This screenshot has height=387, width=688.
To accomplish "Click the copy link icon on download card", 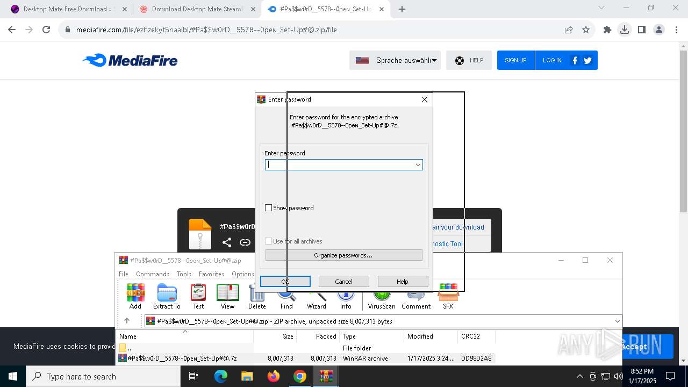I will (x=245, y=242).
